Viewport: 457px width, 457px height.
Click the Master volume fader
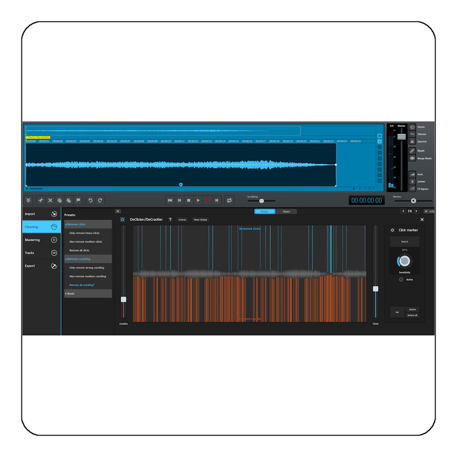pos(402,137)
